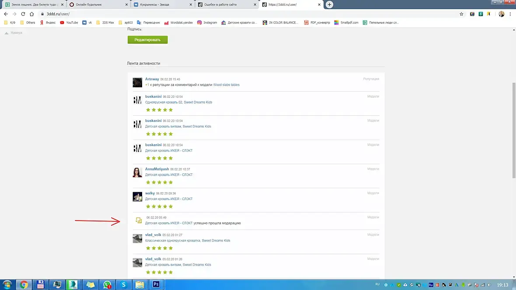Open К/Ф bookmarks folder
Screen dimensions: 516x290
coord(10,23)
